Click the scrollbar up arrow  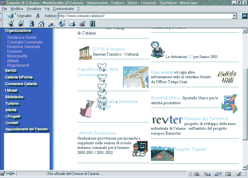245,31
